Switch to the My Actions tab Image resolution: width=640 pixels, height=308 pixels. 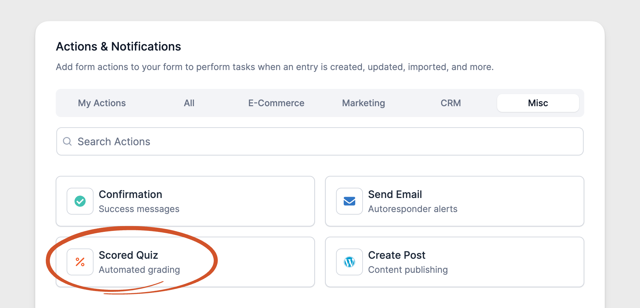(x=102, y=103)
